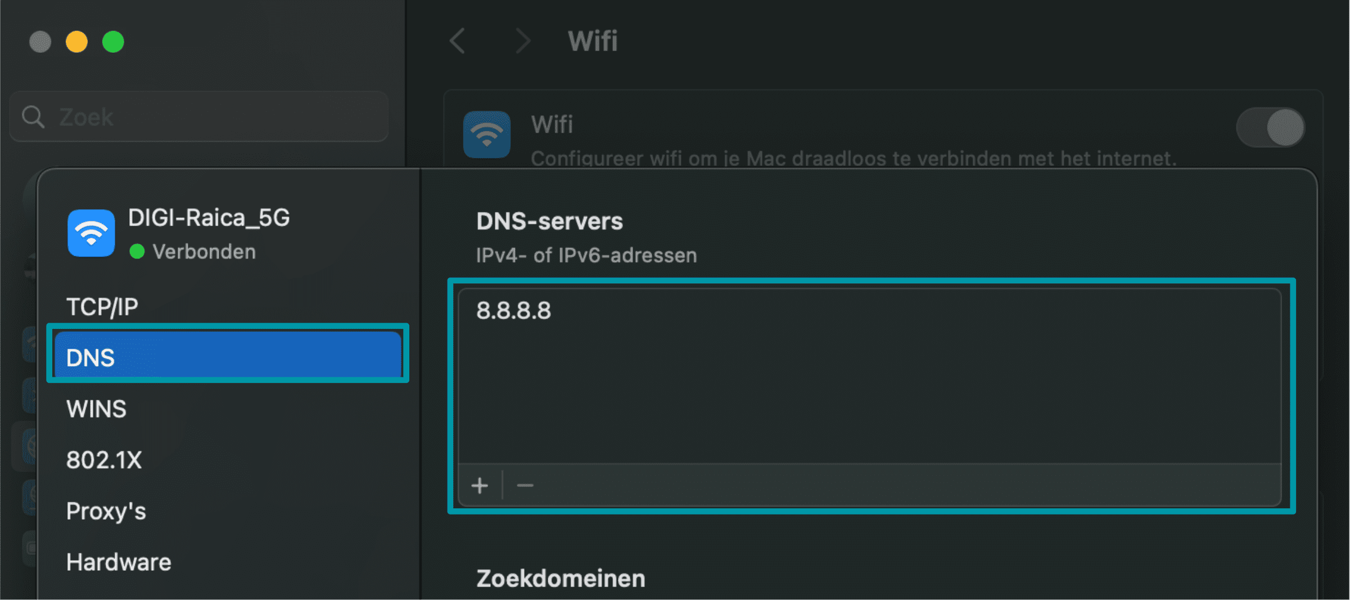
Task: Click the forward navigation arrow
Action: point(522,40)
